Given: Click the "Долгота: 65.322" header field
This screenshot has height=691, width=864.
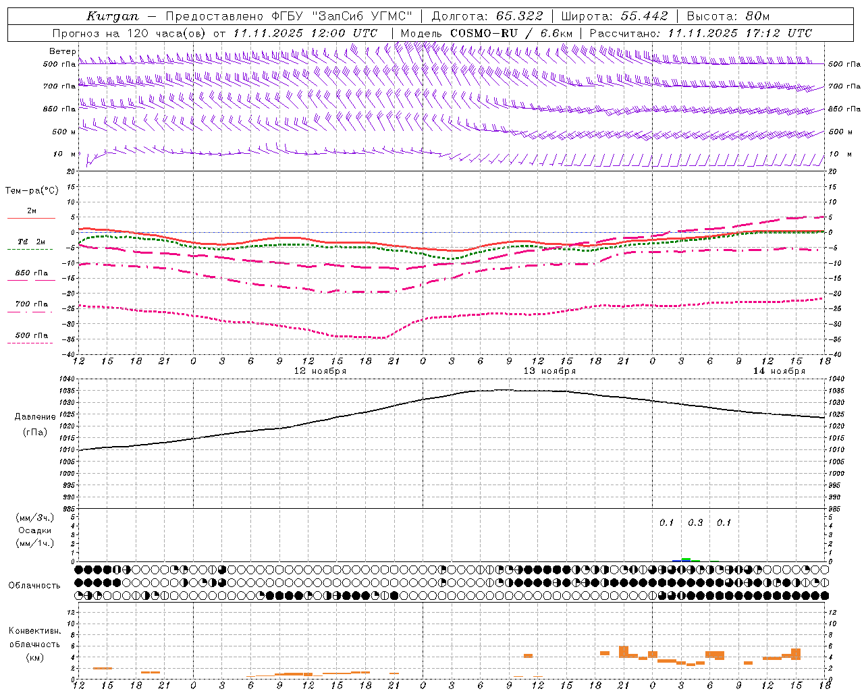Looking at the screenshot, I should [x=487, y=16].
